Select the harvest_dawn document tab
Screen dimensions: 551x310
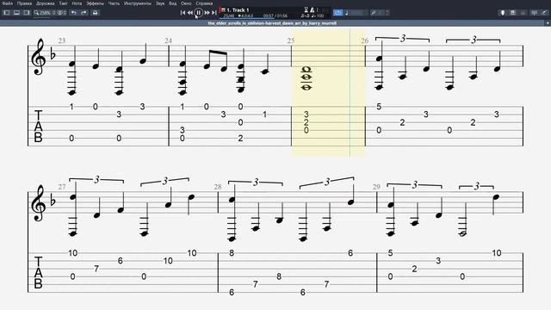pos(272,23)
